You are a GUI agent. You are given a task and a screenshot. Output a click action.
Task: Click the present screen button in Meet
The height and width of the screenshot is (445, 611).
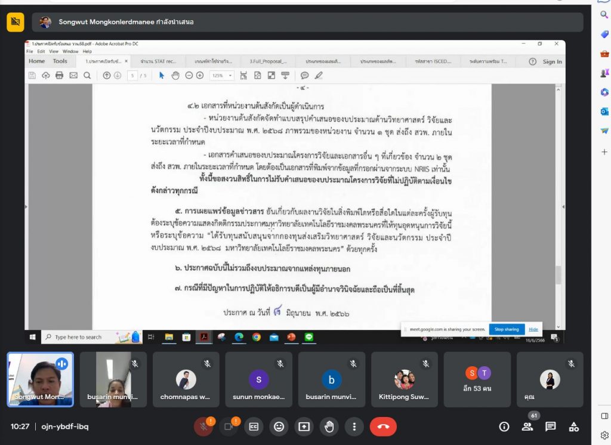pos(304,427)
